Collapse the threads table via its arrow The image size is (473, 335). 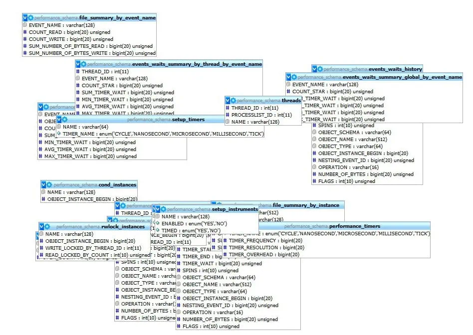(229, 100)
